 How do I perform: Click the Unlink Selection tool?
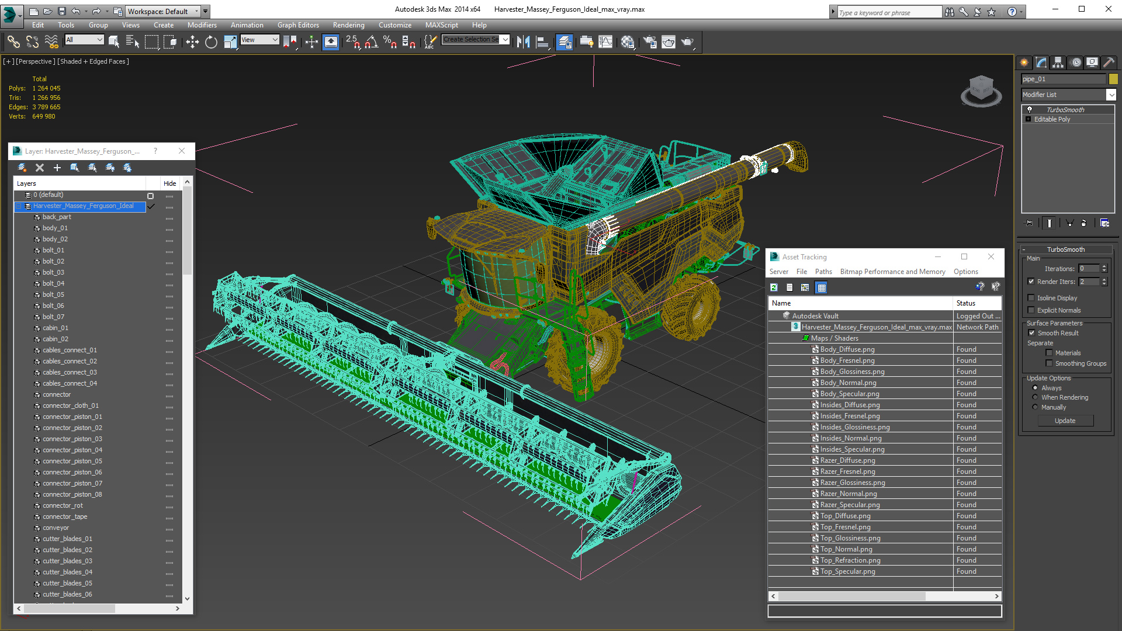[x=32, y=41]
